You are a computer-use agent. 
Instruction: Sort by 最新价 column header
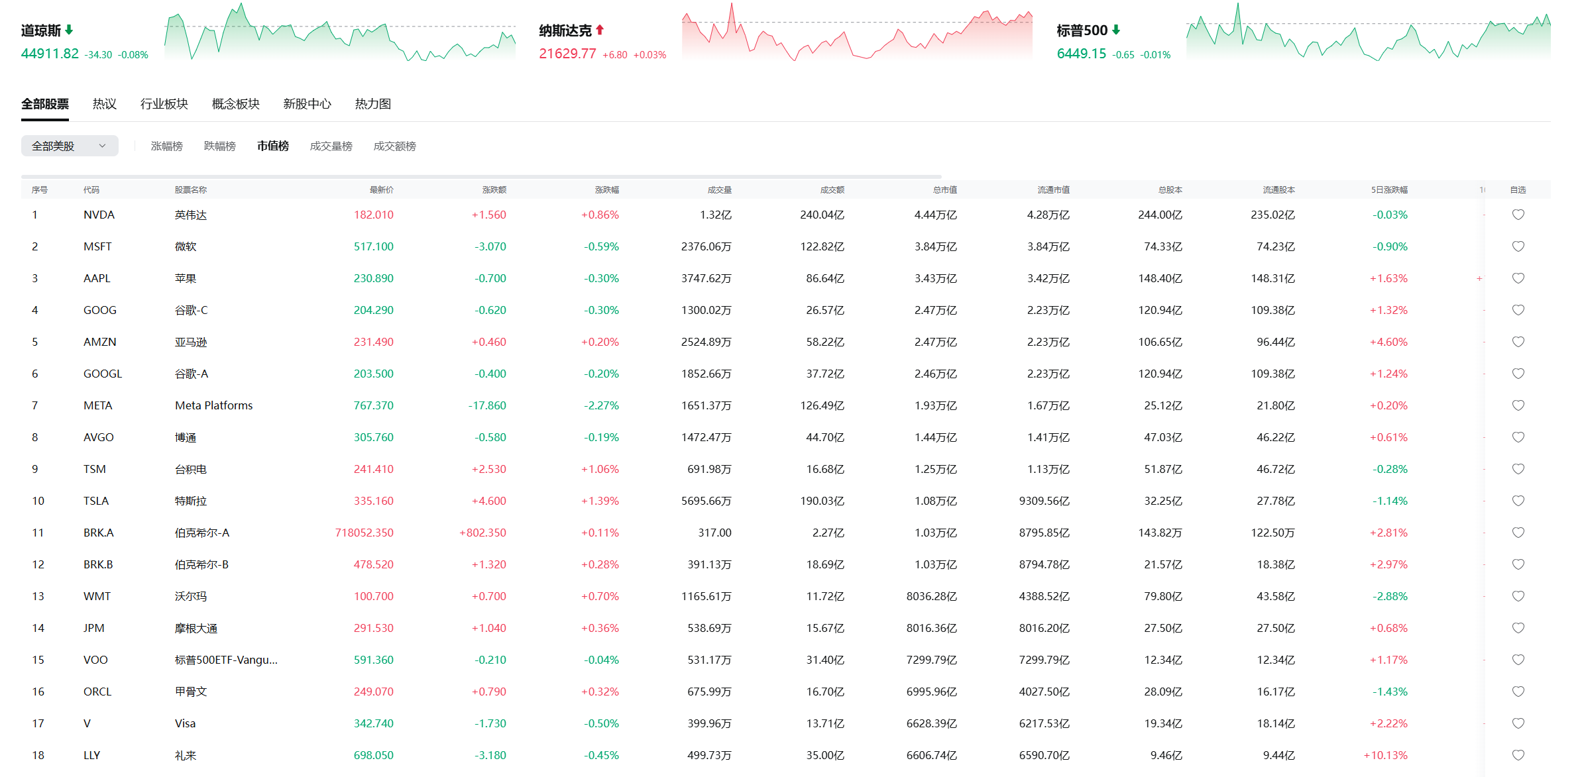coord(382,189)
